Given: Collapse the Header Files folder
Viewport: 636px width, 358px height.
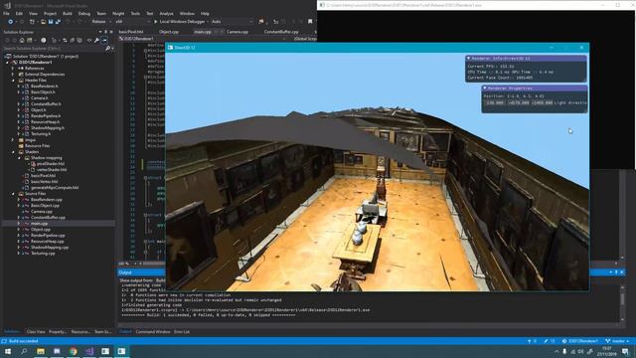Looking at the screenshot, I should [13, 81].
